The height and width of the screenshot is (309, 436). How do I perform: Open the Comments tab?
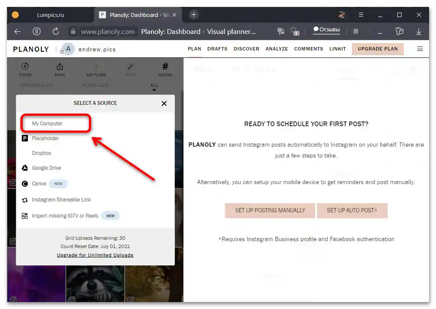click(309, 49)
